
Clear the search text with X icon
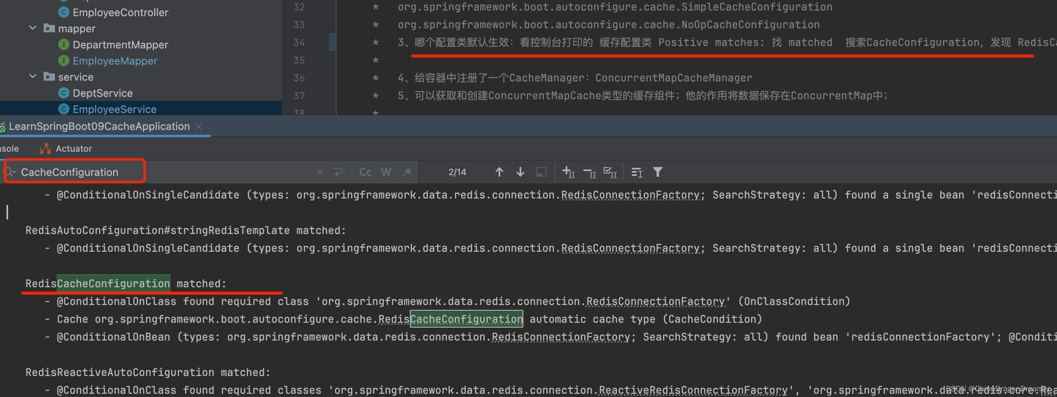(320, 172)
